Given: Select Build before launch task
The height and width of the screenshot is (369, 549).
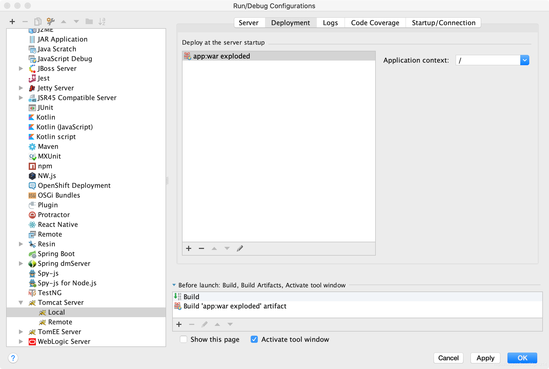Looking at the screenshot, I should (x=357, y=297).
